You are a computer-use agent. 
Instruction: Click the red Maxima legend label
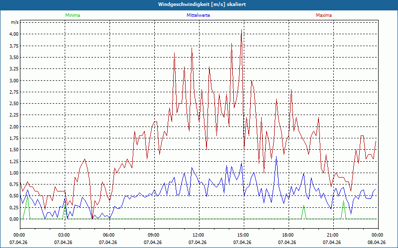coord(323,15)
